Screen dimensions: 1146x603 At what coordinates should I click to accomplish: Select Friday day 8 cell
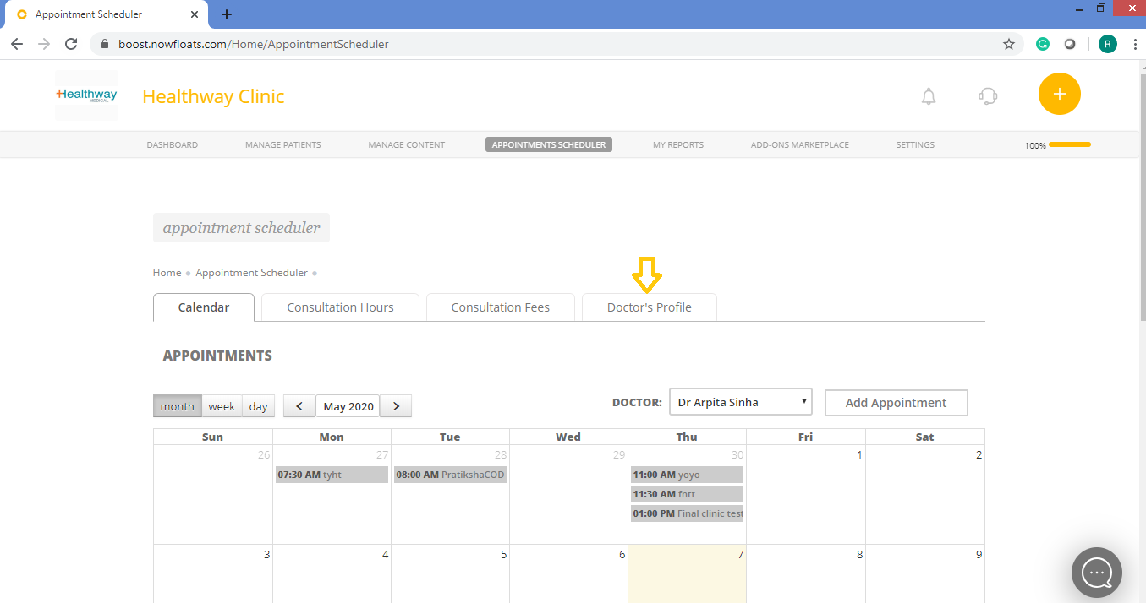pos(805,573)
